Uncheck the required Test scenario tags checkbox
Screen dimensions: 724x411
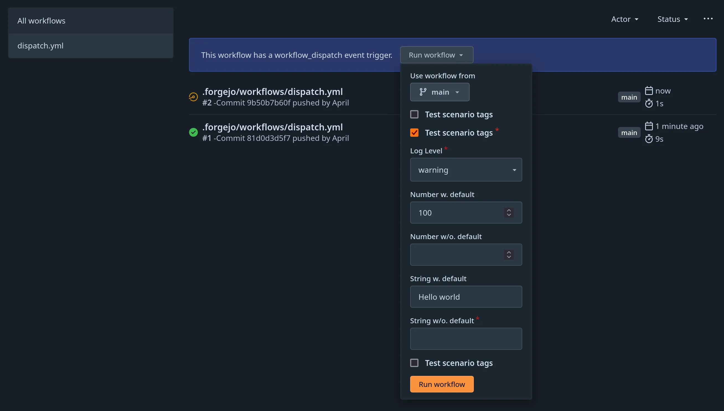[x=414, y=132]
